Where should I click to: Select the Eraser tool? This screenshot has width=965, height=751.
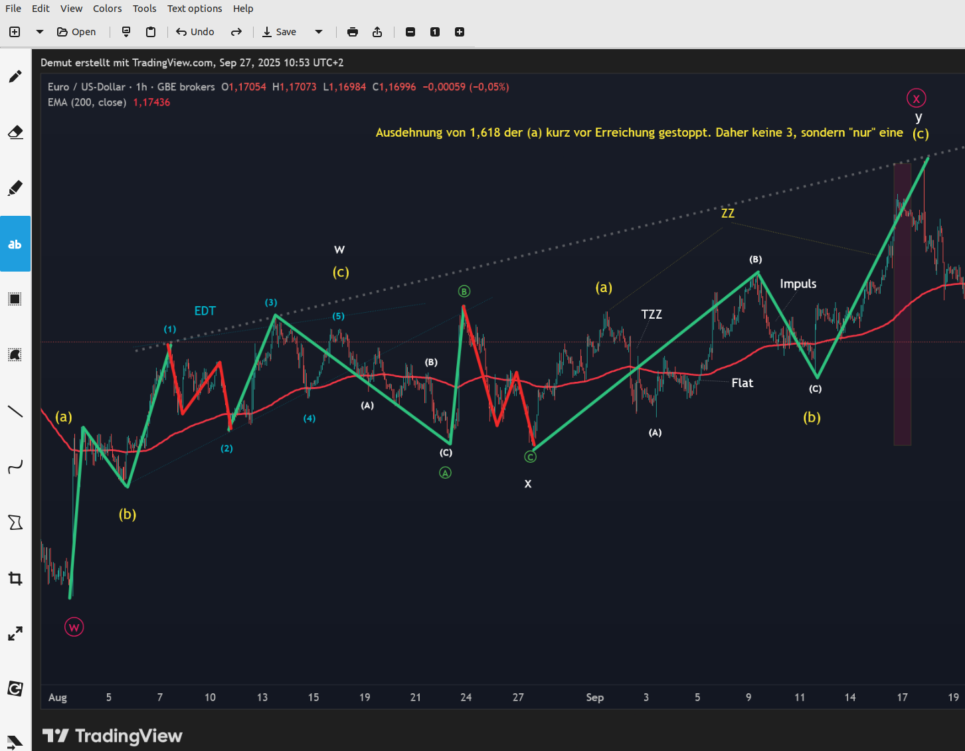point(15,132)
